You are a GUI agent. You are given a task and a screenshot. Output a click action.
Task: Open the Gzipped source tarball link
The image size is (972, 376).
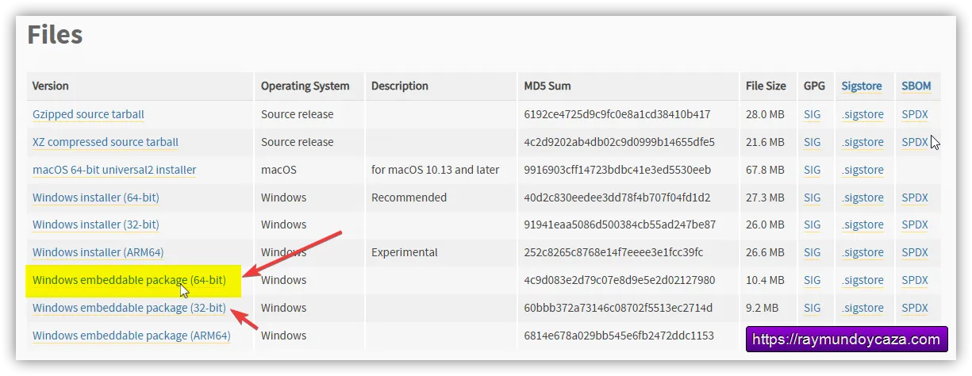(88, 114)
